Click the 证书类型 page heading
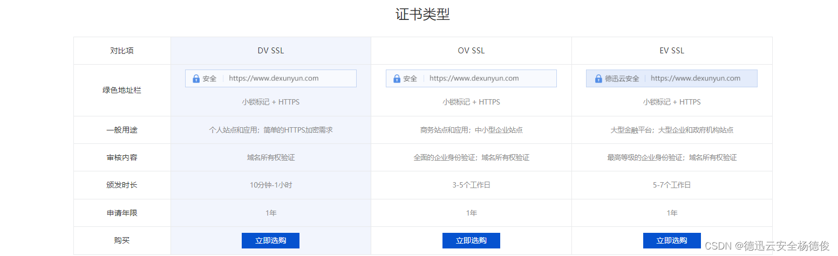This screenshot has width=838, height=256. pyautogui.click(x=423, y=15)
